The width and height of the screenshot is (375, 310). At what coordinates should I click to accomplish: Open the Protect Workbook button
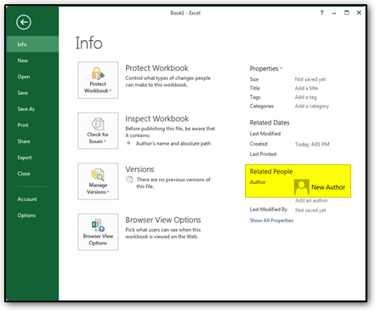tap(98, 80)
